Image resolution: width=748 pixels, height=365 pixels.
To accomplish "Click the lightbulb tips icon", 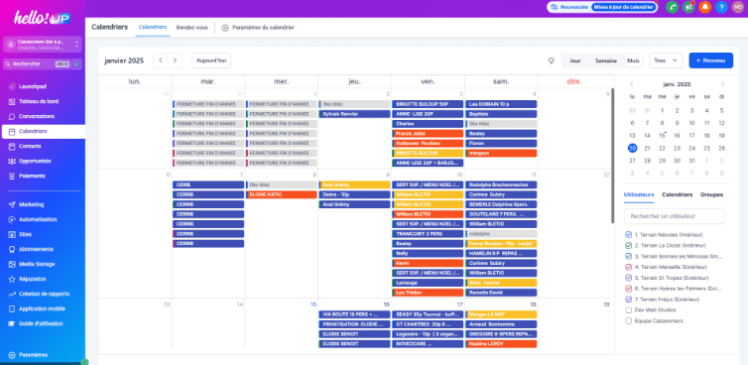I will click(552, 61).
